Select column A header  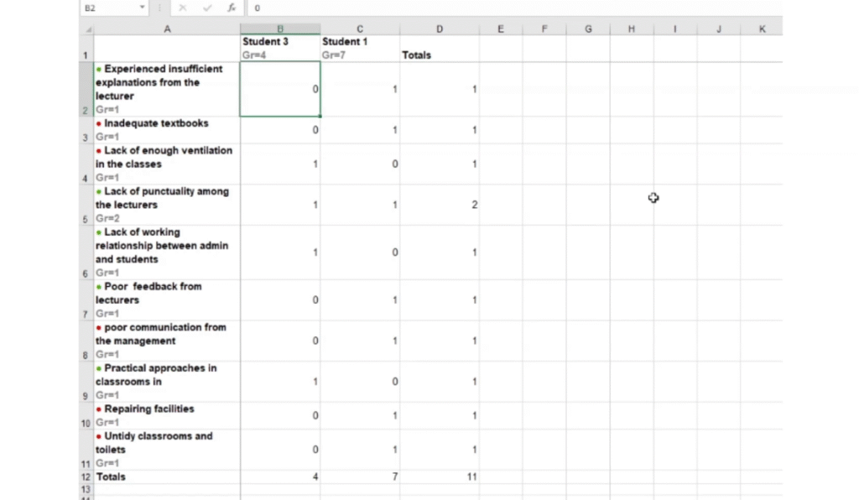167,29
